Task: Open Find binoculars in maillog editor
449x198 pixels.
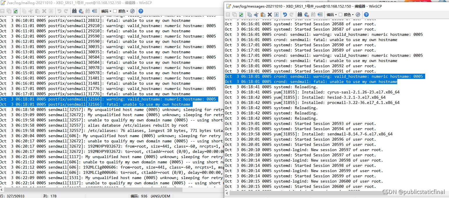Action: [x=74, y=11]
